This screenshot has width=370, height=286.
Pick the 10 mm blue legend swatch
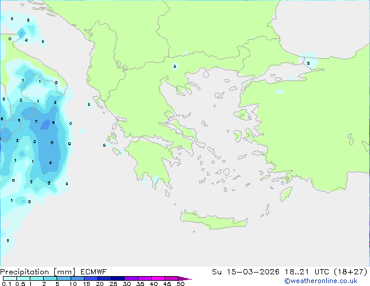(78, 278)
